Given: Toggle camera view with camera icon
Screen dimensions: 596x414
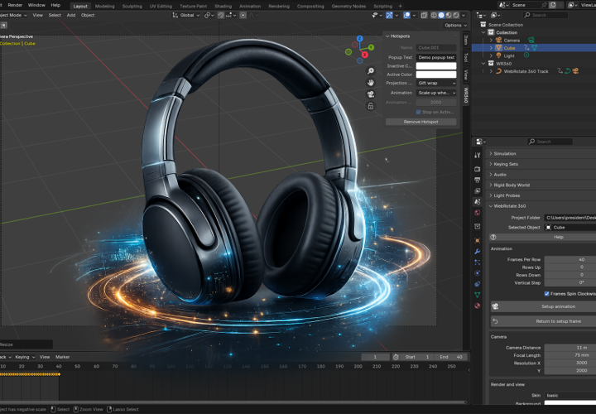Looking at the screenshot, I should click(371, 94).
